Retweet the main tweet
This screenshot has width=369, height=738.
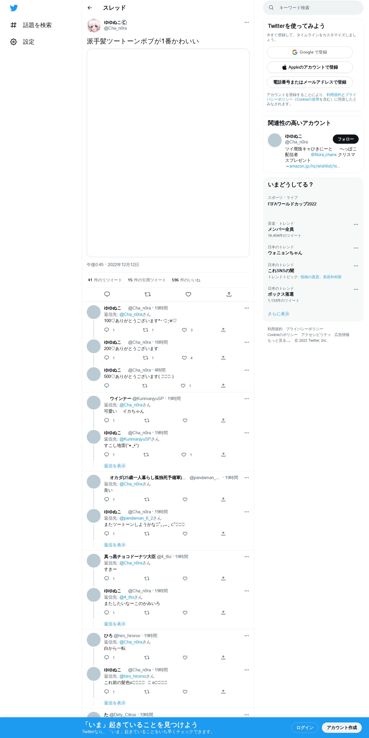pyautogui.click(x=148, y=294)
